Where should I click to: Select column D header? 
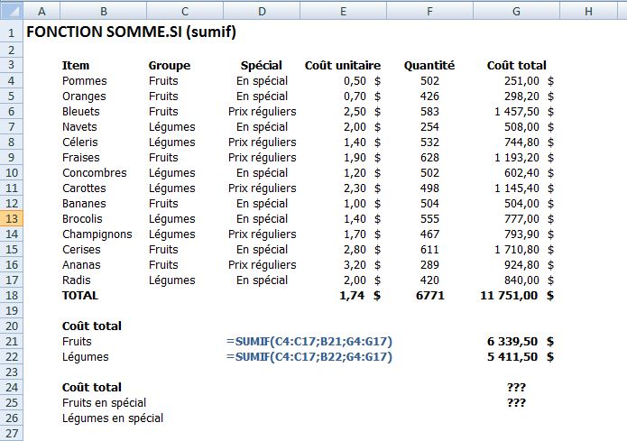click(262, 11)
